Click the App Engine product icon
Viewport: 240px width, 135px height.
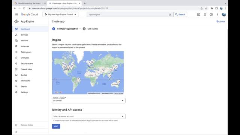tap(16, 21)
